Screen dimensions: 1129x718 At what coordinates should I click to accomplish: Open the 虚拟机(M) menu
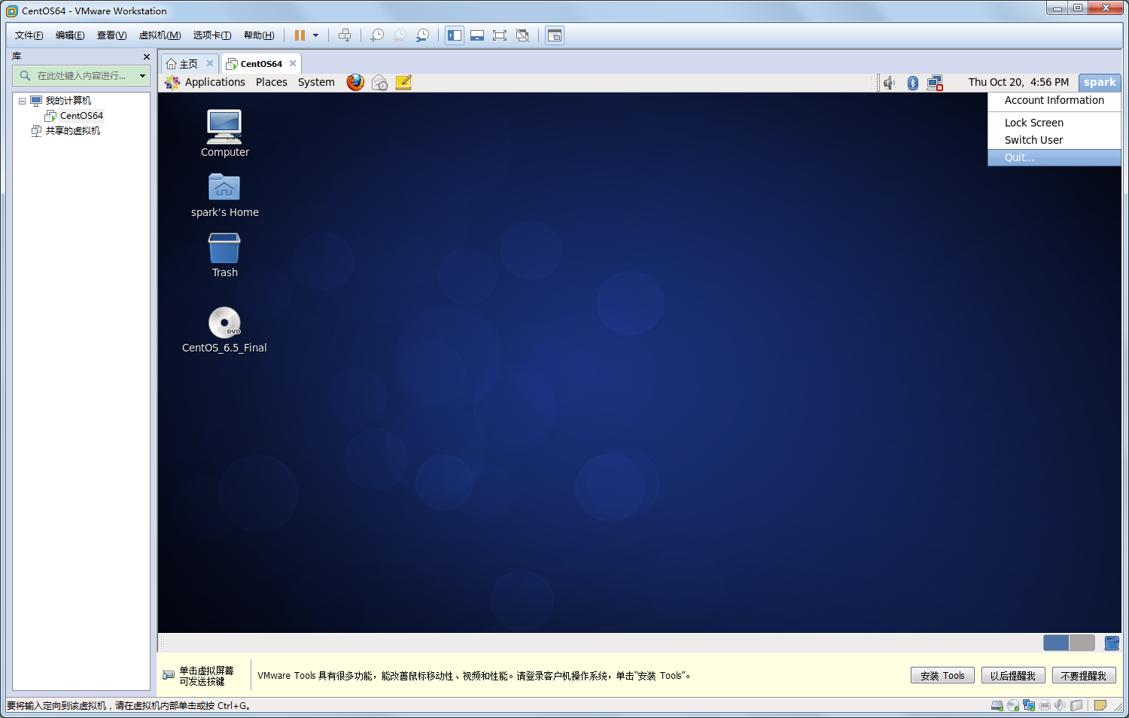click(x=160, y=35)
